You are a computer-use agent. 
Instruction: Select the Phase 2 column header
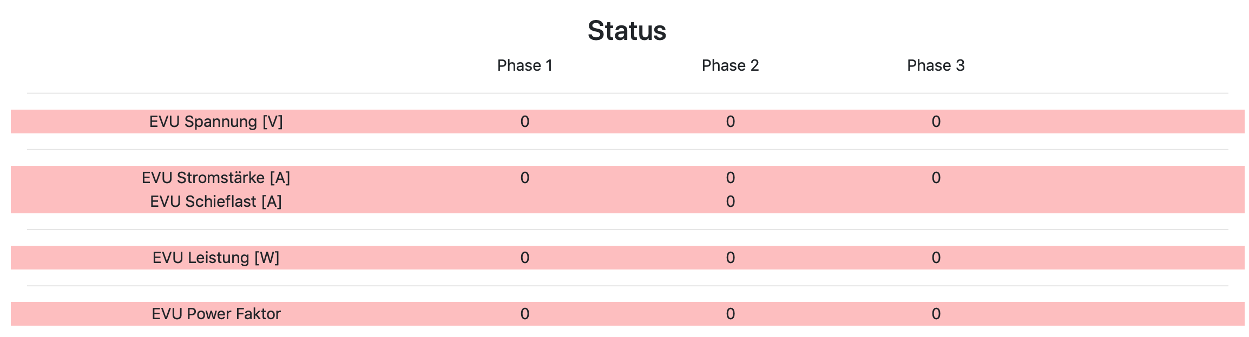730,65
